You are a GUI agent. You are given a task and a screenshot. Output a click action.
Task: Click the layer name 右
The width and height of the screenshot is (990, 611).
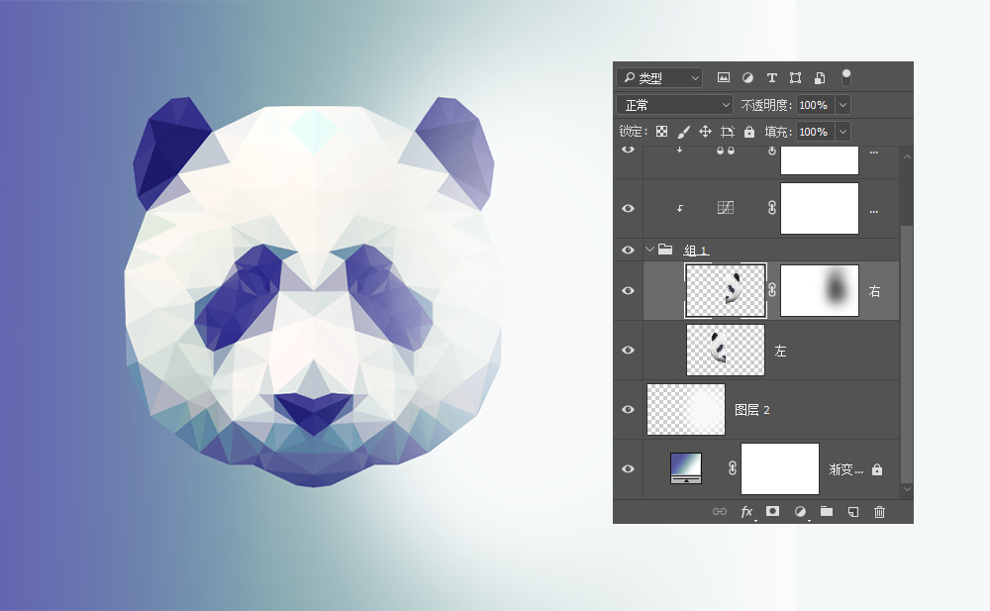coord(874,291)
